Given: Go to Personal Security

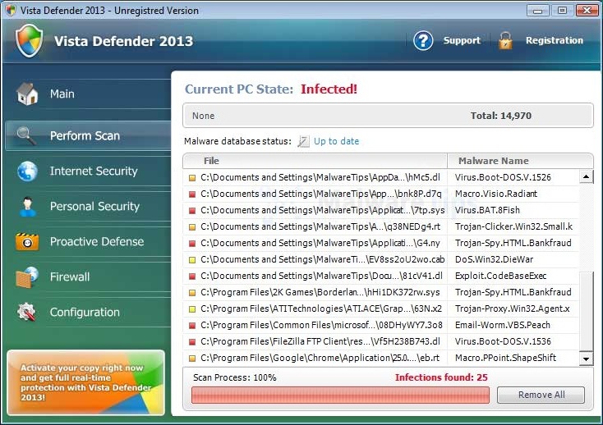Looking at the screenshot, I should 88,207.
